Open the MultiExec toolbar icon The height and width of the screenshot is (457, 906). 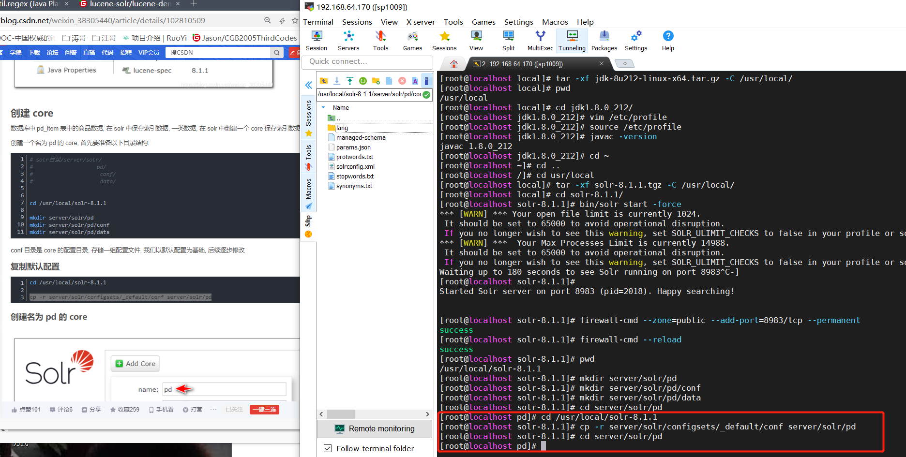pyautogui.click(x=540, y=41)
